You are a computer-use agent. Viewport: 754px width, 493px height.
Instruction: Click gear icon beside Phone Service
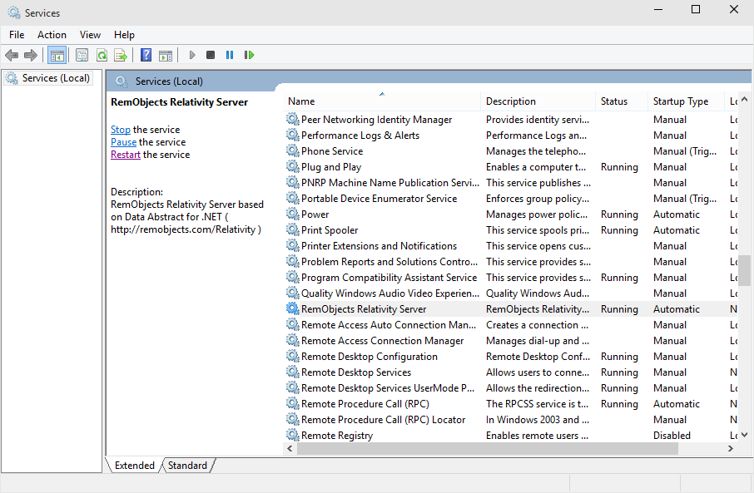(x=292, y=150)
